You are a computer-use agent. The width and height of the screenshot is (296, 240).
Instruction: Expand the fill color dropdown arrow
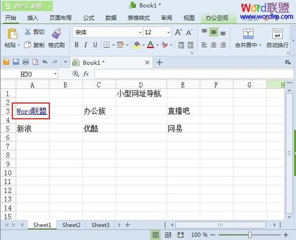coord(144,45)
